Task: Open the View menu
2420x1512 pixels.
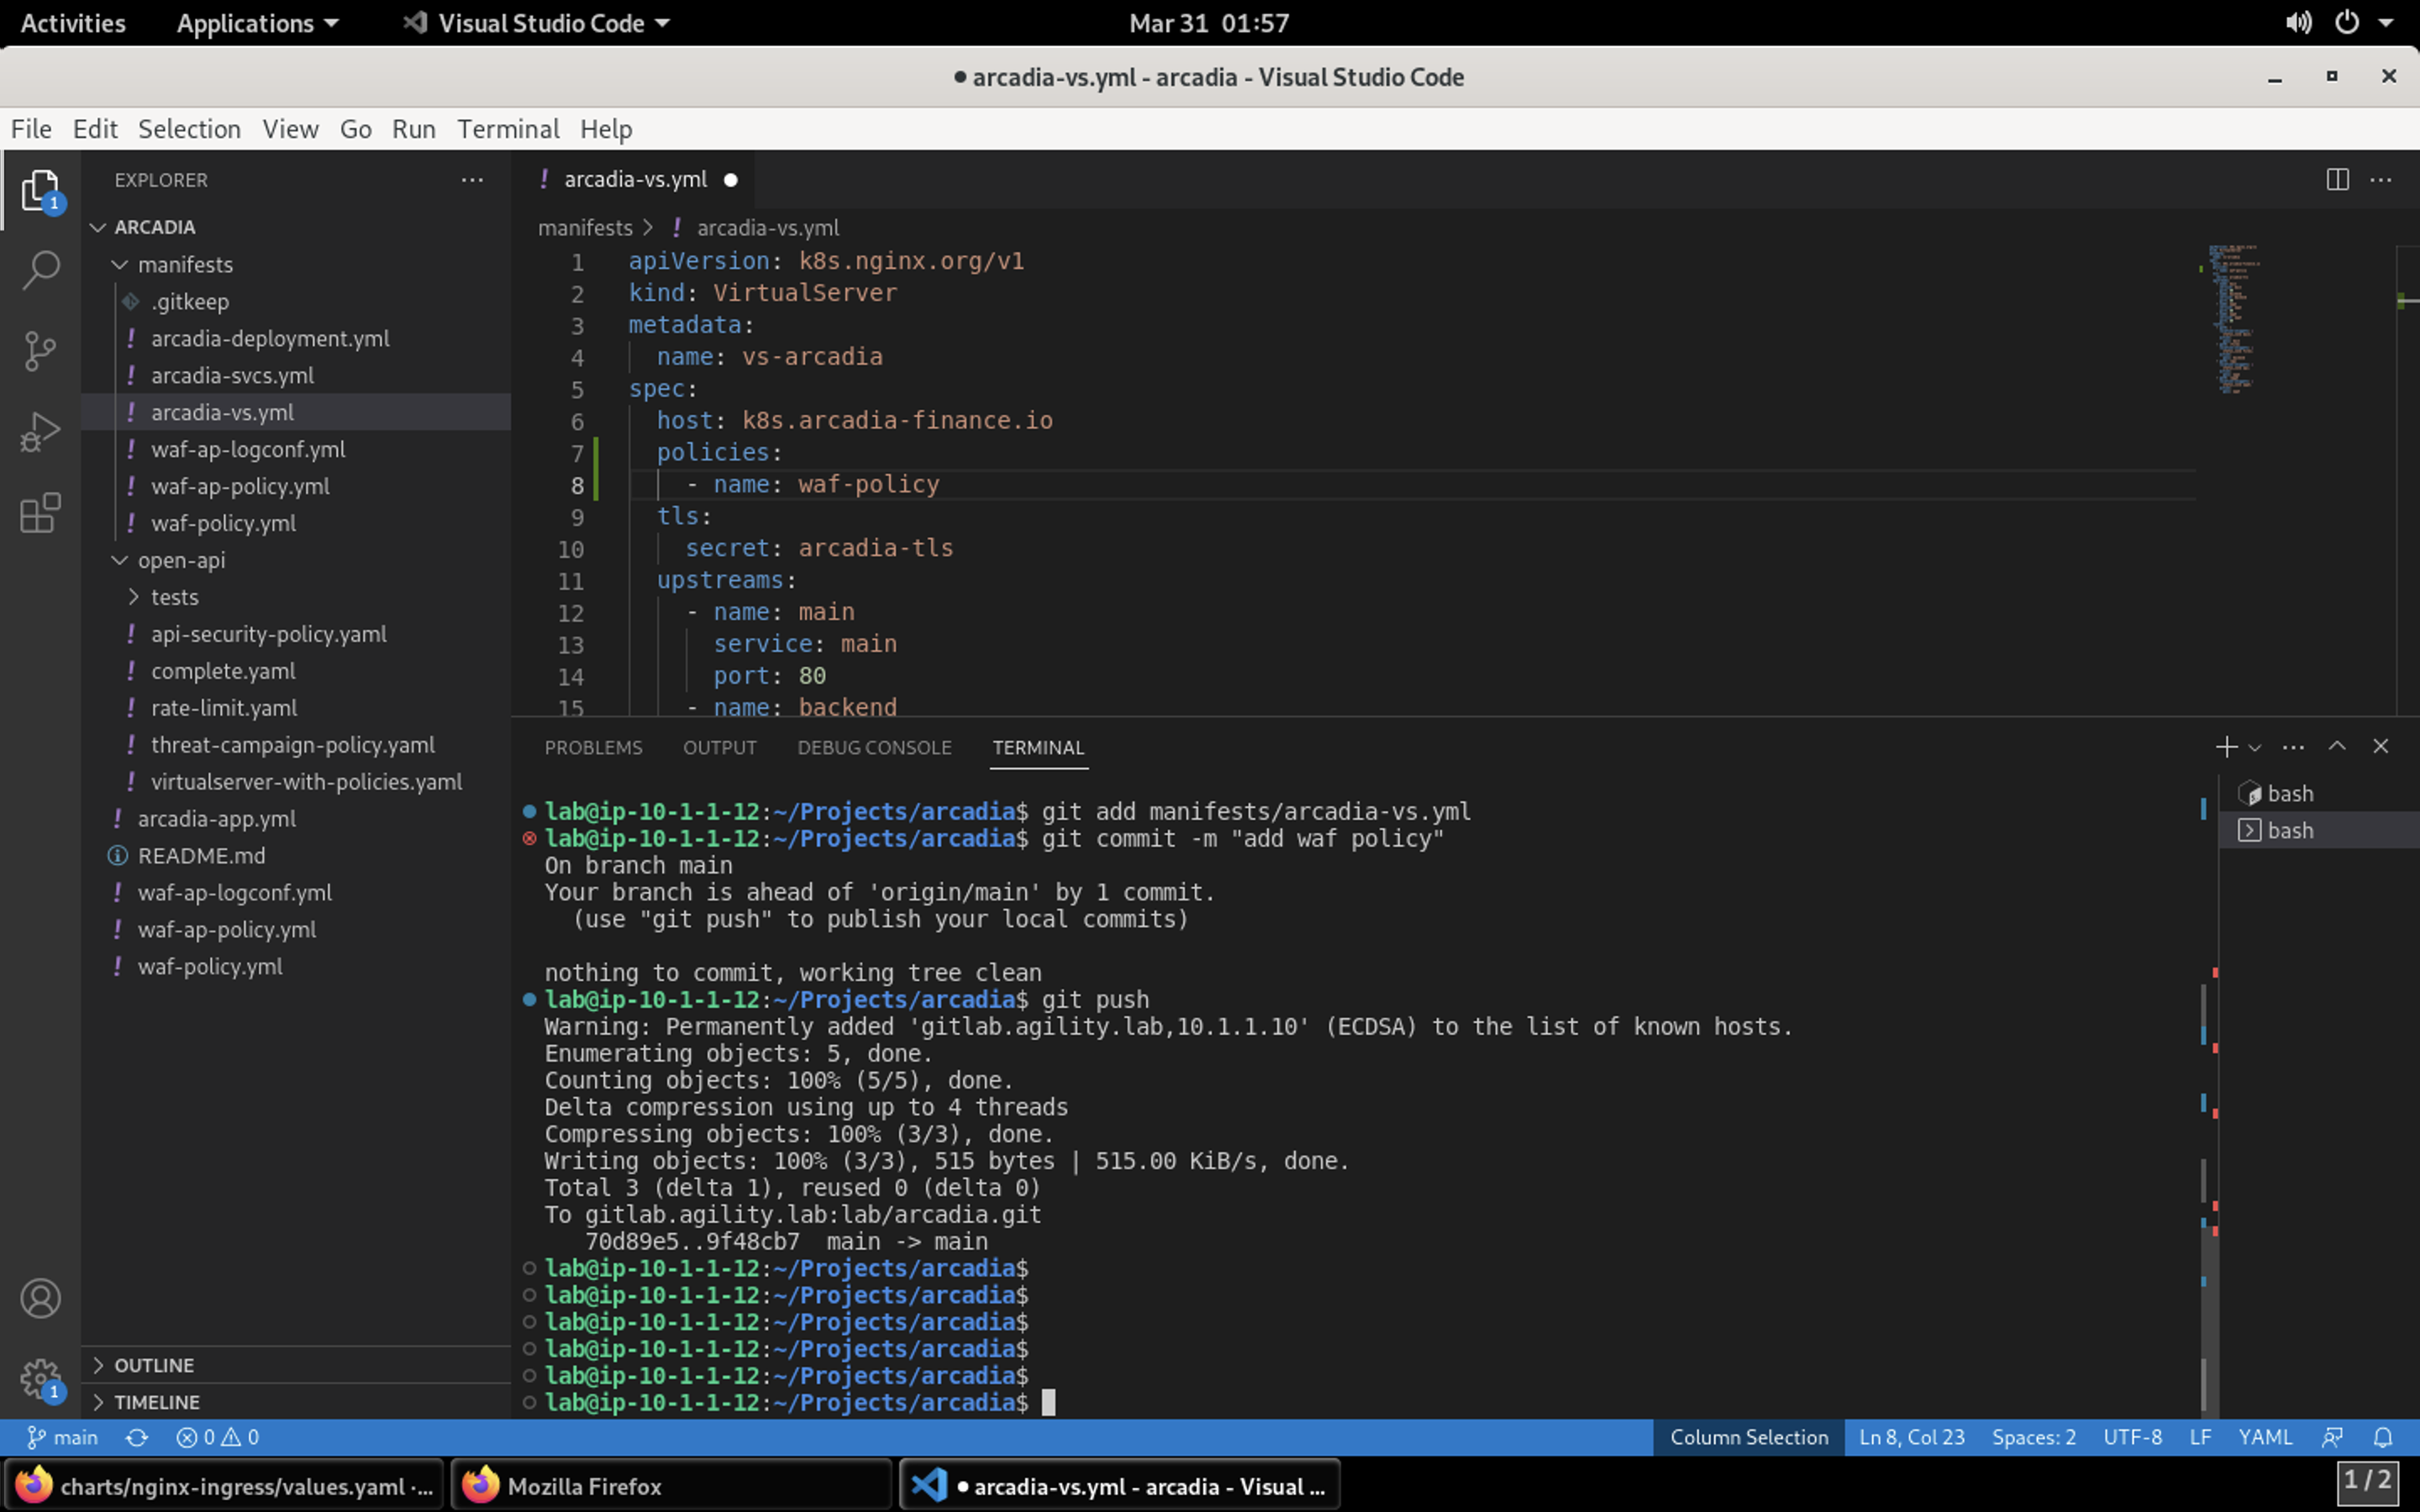Action: click(x=290, y=129)
